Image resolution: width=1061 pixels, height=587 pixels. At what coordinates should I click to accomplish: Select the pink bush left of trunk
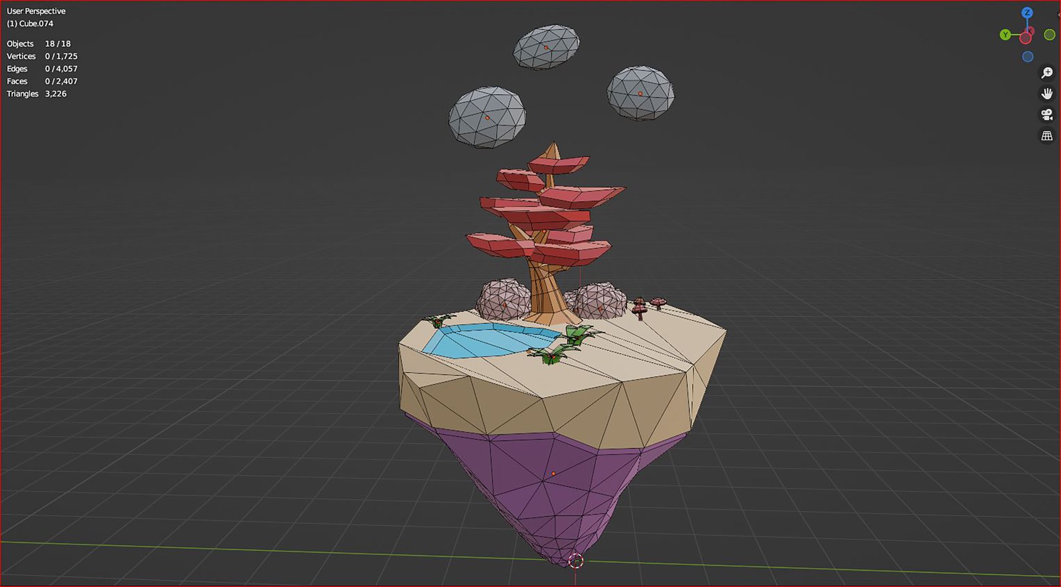503,300
